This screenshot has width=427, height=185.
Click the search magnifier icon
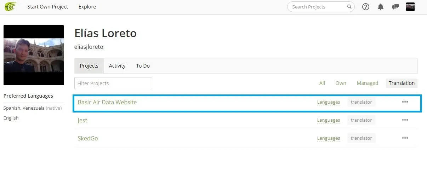[x=349, y=7]
